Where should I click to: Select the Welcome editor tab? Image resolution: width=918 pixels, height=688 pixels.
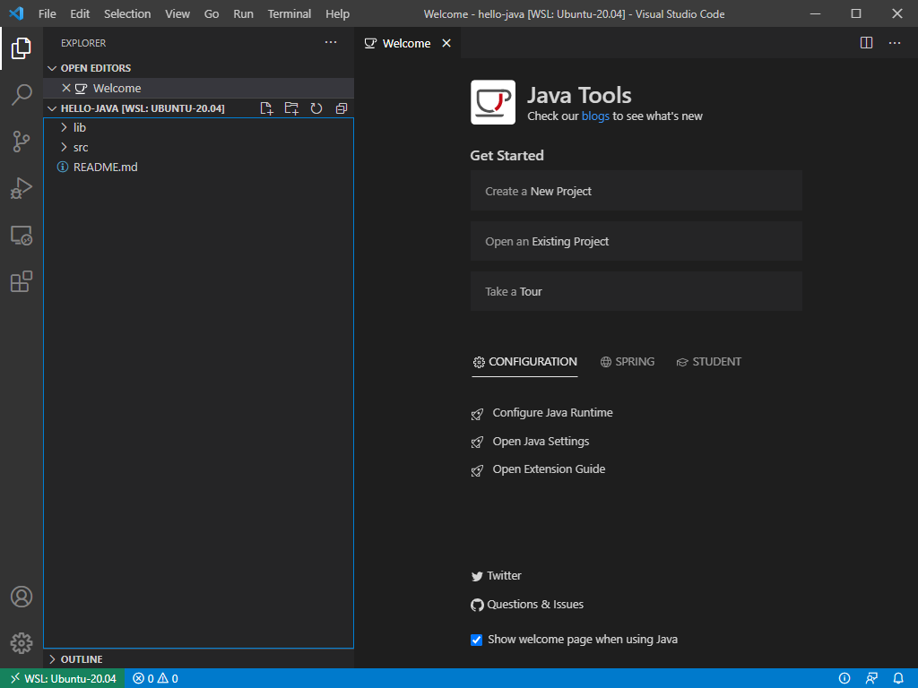click(407, 43)
